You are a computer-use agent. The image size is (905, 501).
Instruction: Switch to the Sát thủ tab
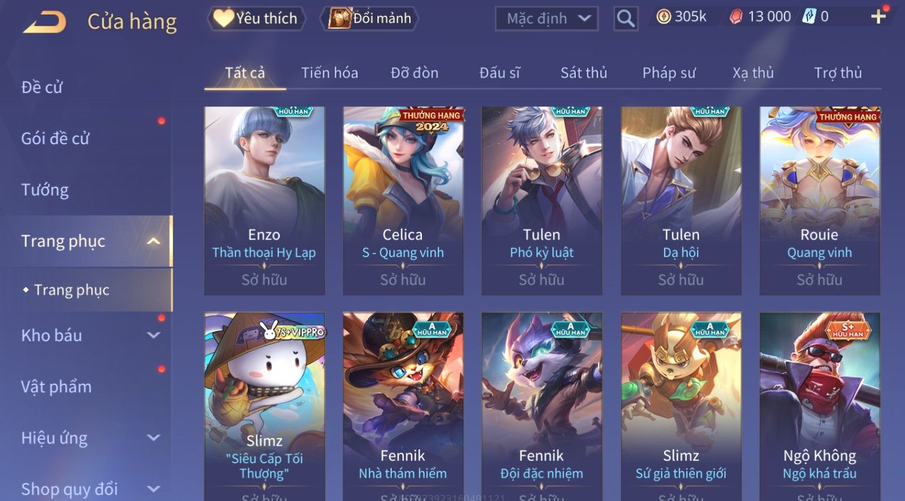pos(584,73)
